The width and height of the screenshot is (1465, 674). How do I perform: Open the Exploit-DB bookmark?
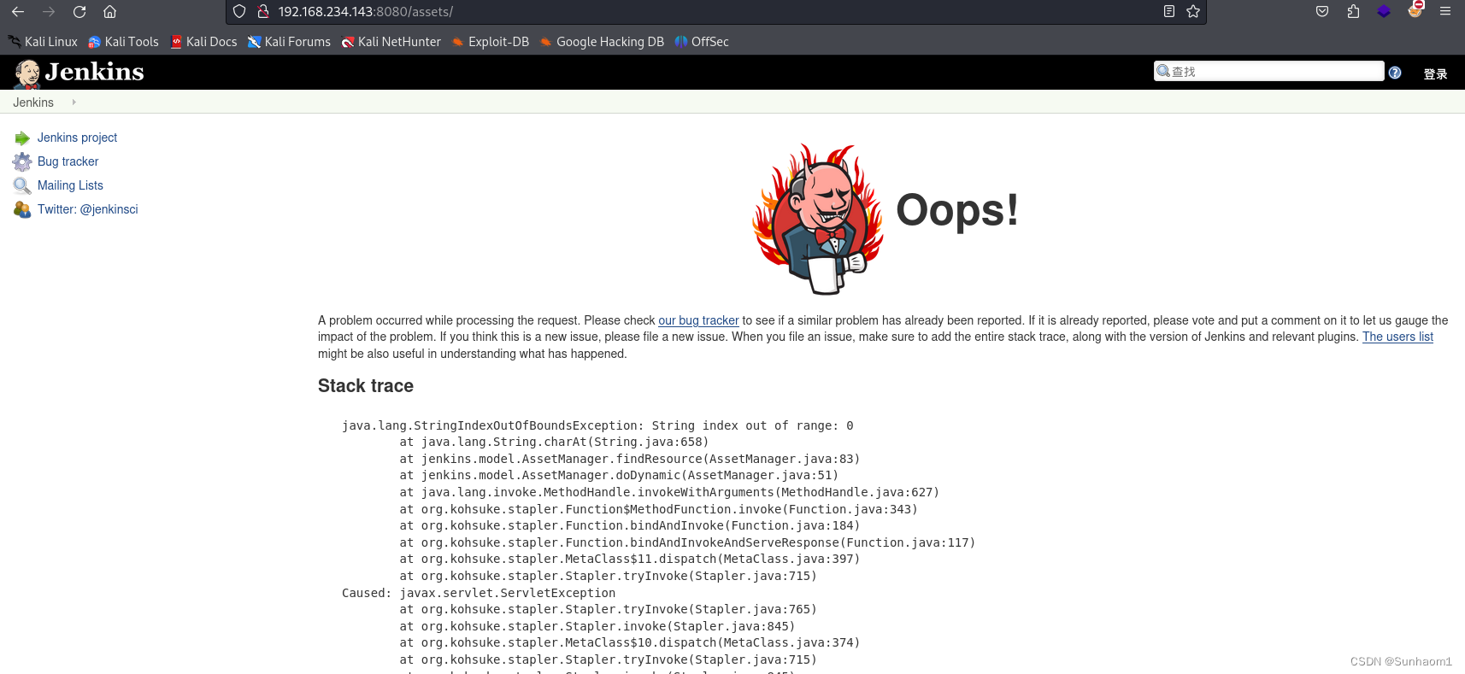[491, 42]
